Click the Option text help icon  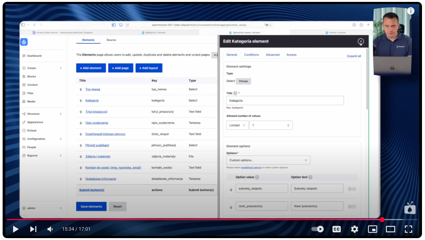(310, 177)
